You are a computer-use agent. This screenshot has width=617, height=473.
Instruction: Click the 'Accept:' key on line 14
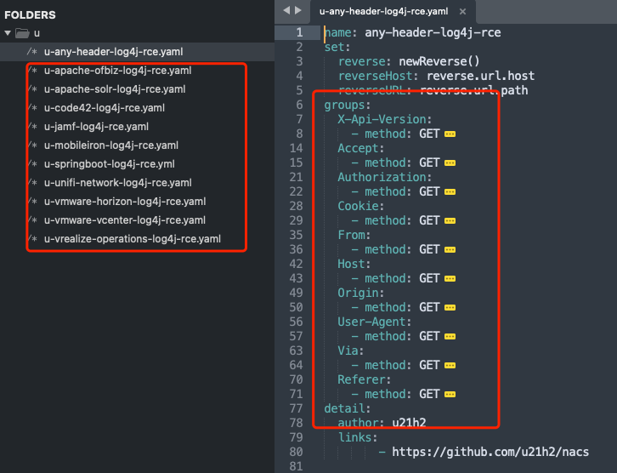pyautogui.click(x=361, y=148)
